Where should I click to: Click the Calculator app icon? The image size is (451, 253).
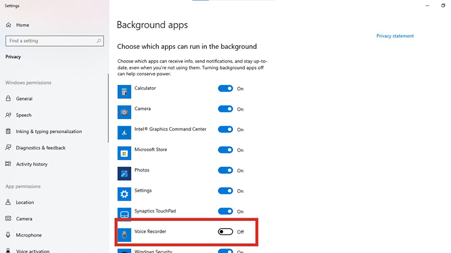[x=124, y=92]
